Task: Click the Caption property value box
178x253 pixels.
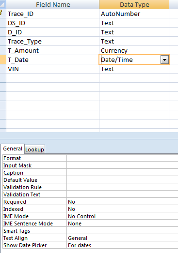Action: [122, 173]
